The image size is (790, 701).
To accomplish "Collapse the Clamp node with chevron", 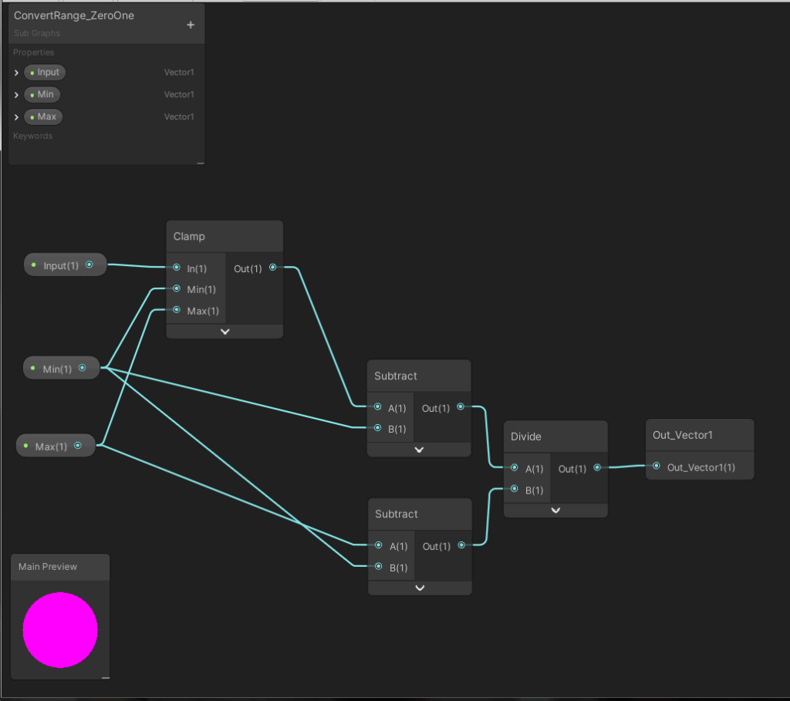I will (225, 331).
